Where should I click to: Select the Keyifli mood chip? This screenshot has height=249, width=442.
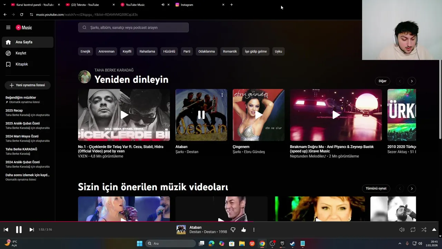pos(127,51)
